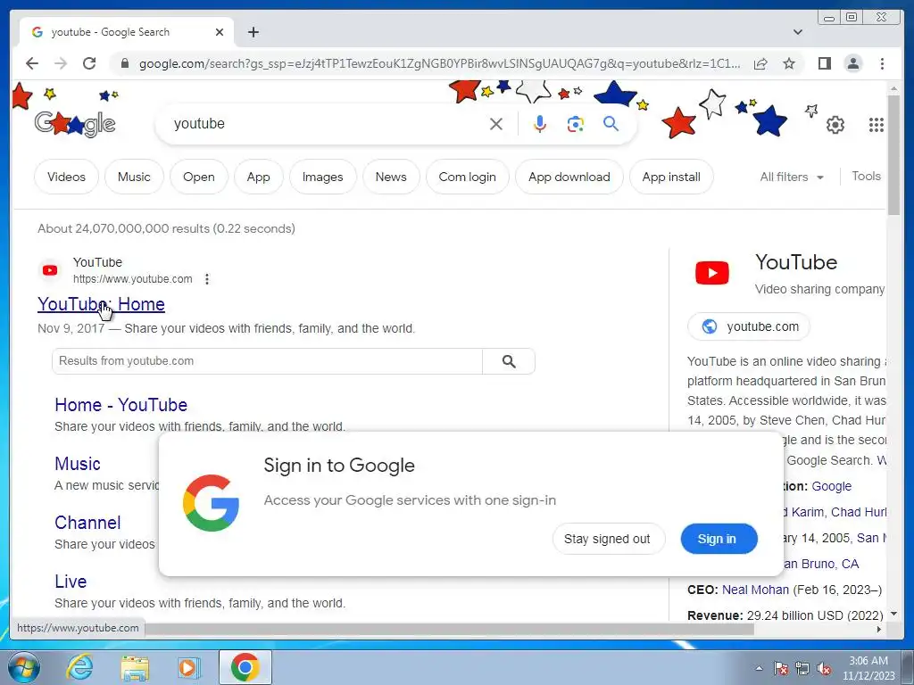Image resolution: width=914 pixels, height=685 pixels.
Task: Clear the search box text
Action: (496, 123)
